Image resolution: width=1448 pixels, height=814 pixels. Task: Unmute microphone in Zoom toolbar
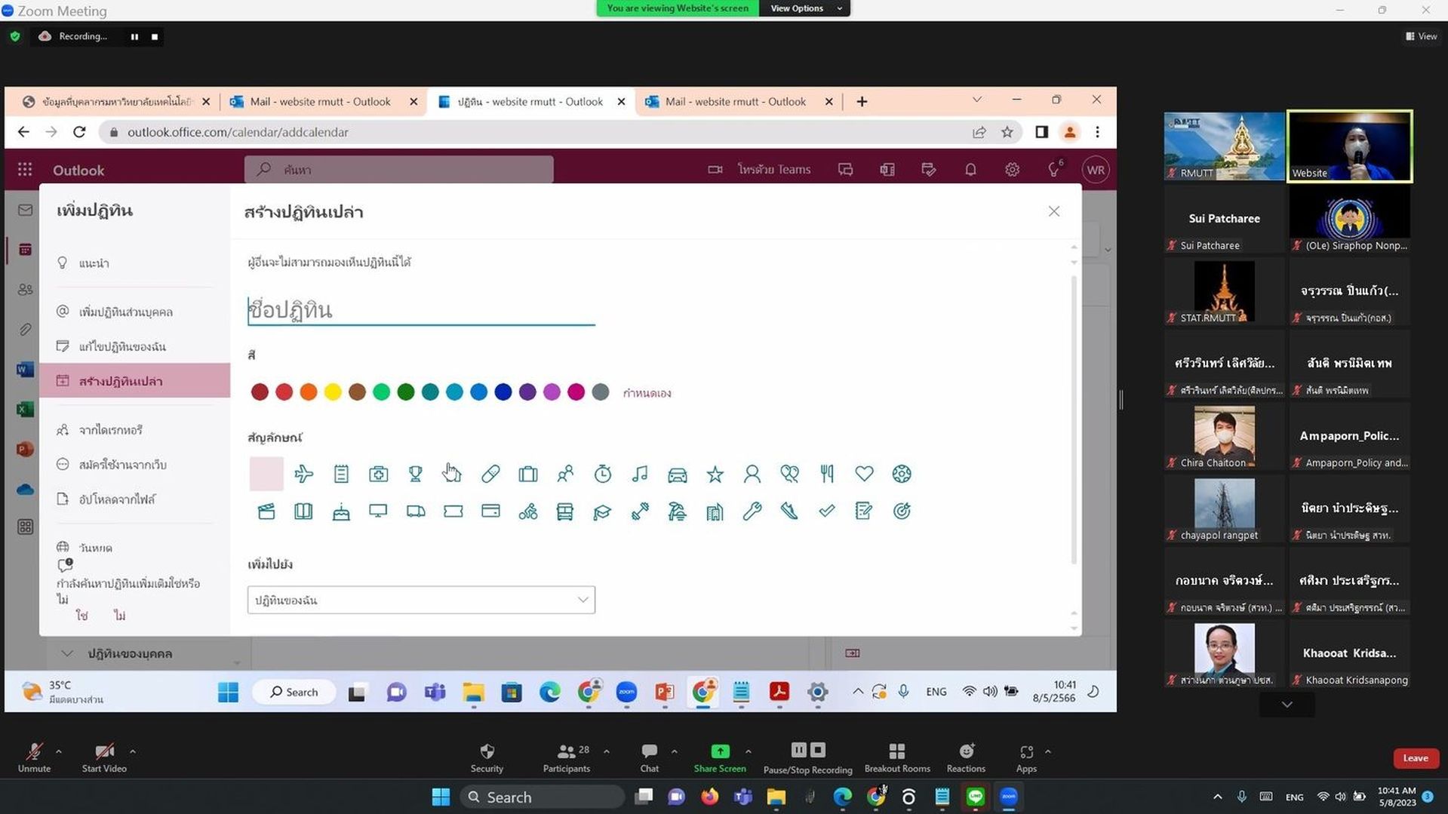(34, 757)
